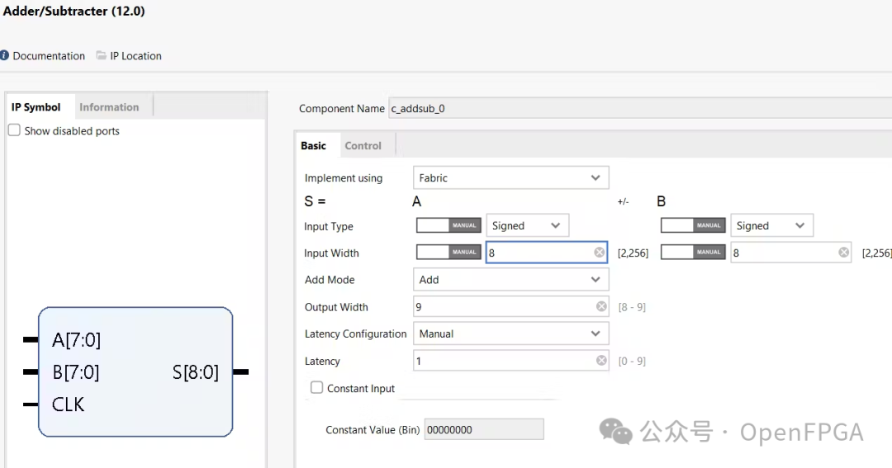Select the IP Symbol tab
This screenshot has height=468, width=892.
36,107
